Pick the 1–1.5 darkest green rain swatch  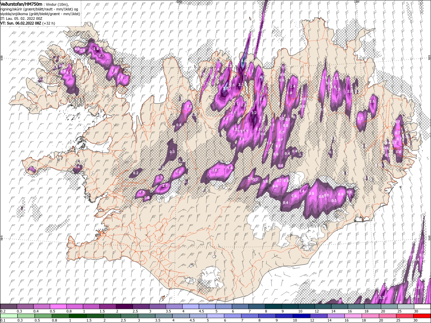[77, 316]
